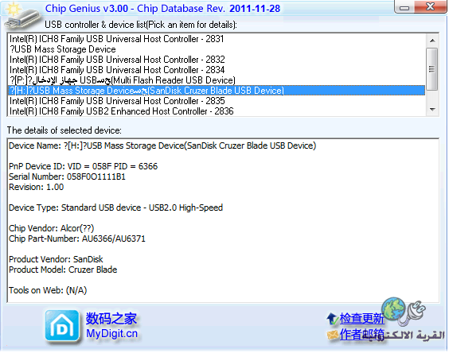Click the Device Type USB2.0 High-Speed line
This screenshot has height=353, width=449.
115,208
